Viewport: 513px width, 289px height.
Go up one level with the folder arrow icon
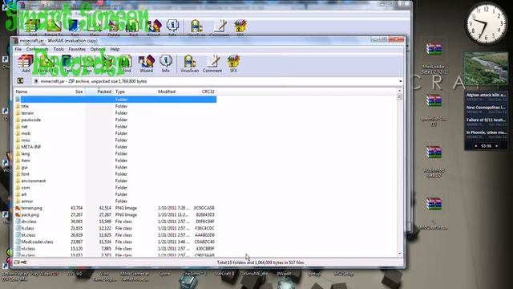click(20, 80)
